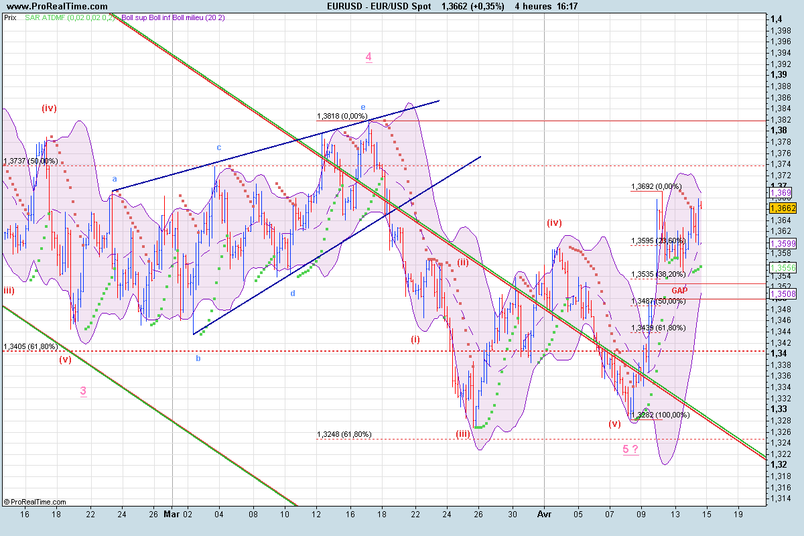Click the '30' date on the time axis
Screen dimensions: 804x536
513,516
